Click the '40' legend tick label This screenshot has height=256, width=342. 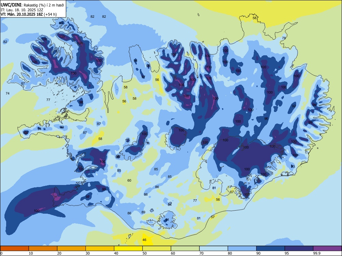point(116,253)
